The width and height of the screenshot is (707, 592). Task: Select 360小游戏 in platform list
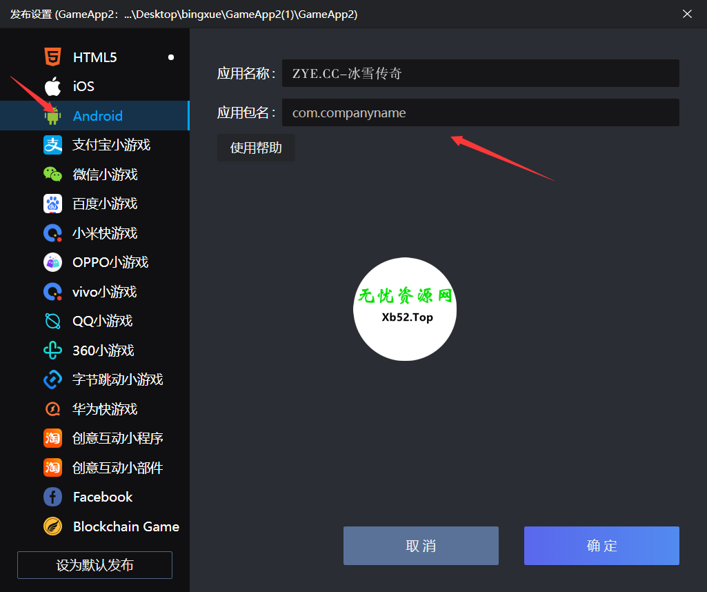[x=94, y=351]
